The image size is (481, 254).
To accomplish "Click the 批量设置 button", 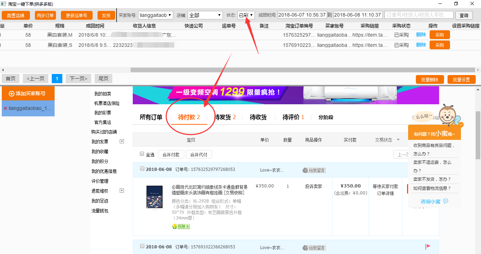I will (462, 80).
